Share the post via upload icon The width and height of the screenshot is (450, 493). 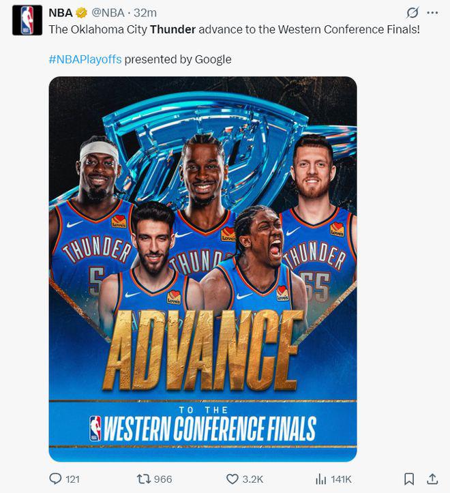click(432, 479)
